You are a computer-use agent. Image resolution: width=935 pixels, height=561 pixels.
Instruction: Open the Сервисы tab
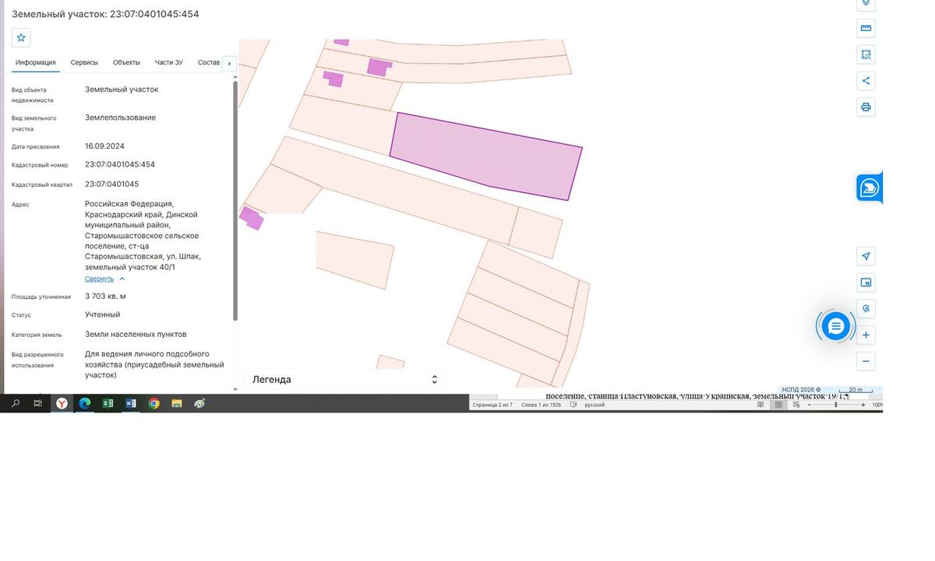coord(84,62)
